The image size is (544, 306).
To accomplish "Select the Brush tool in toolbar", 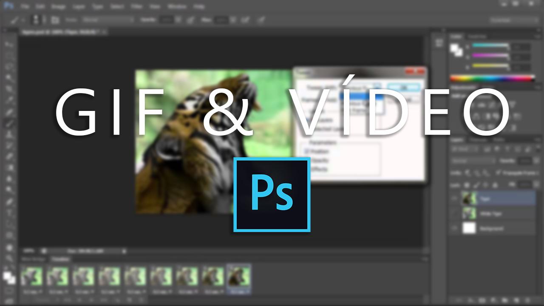I will point(9,124).
